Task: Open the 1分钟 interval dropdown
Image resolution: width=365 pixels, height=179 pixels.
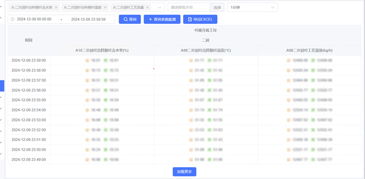Action: point(252,8)
